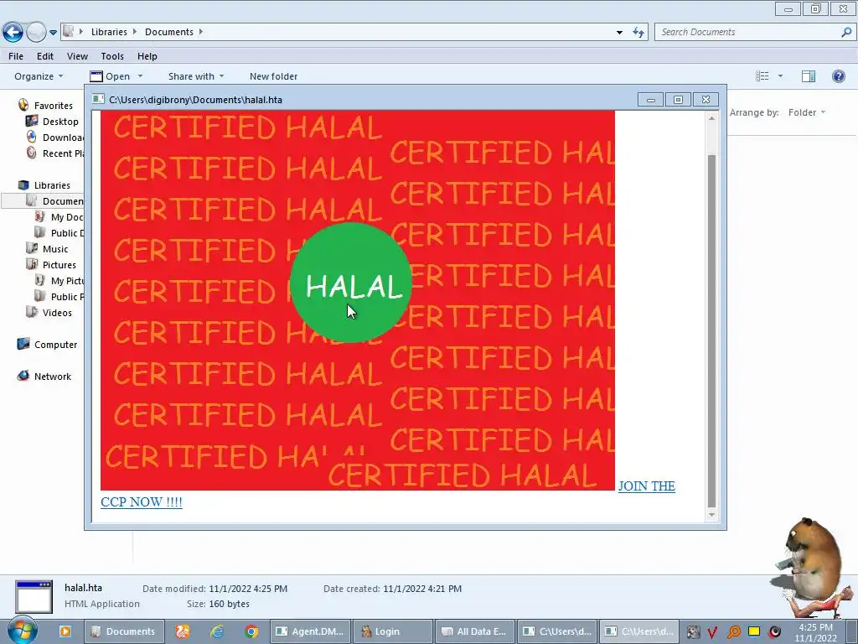The width and height of the screenshot is (858, 644).
Task: Click the halal.hta scrollbar down arrow
Action: click(x=711, y=514)
